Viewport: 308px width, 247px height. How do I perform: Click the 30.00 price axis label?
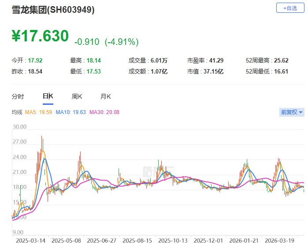tap(20, 127)
